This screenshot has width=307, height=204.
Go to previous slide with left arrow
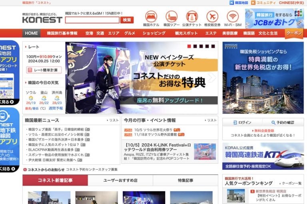click(x=71, y=78)
